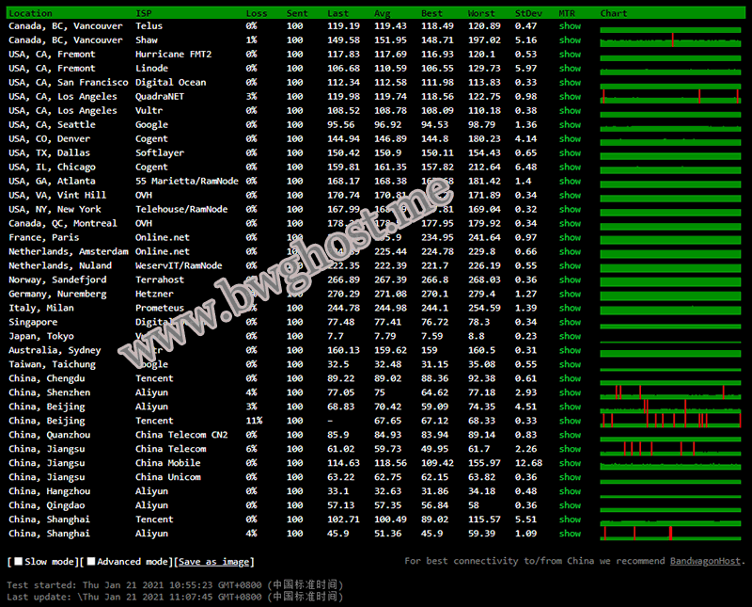Select the 11% loss value for Beijing Tencent
Screen dimensions: 752x607
[254, 420]
